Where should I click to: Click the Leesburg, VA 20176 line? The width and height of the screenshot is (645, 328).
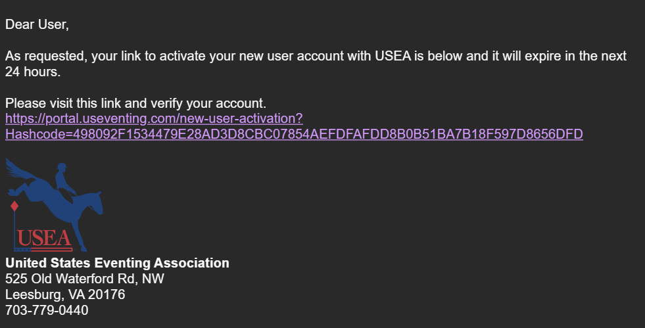65,294
